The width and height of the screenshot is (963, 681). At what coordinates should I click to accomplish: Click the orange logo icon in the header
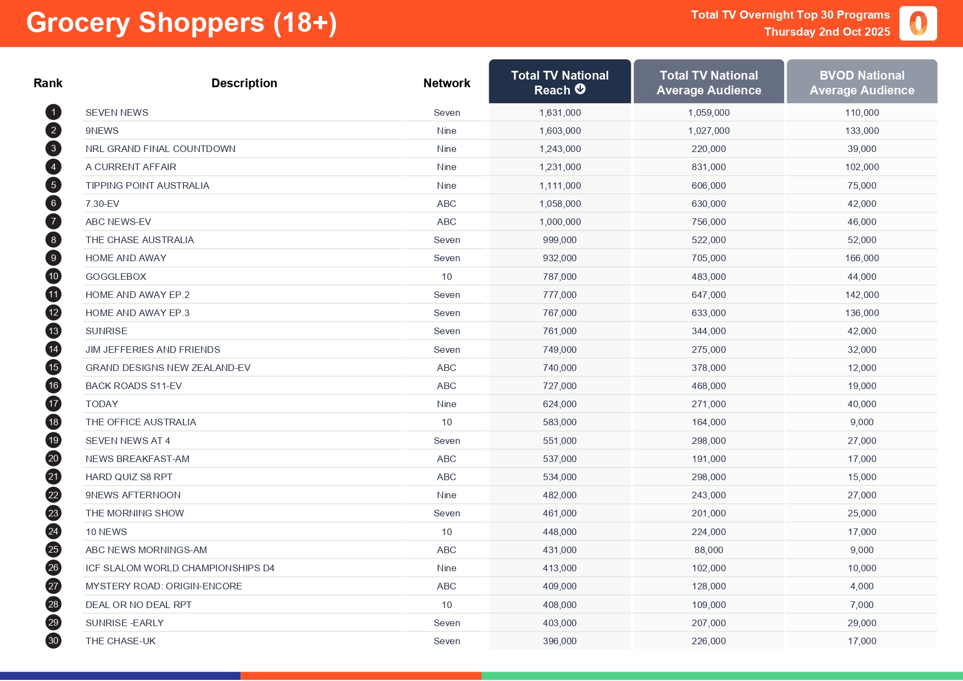coord(918,24)
